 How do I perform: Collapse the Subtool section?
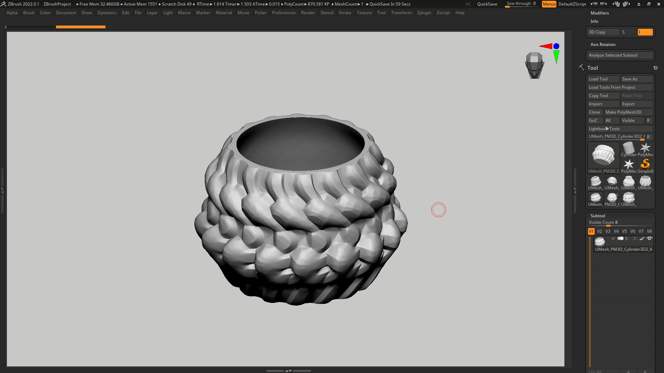click(x=598, y=216)
